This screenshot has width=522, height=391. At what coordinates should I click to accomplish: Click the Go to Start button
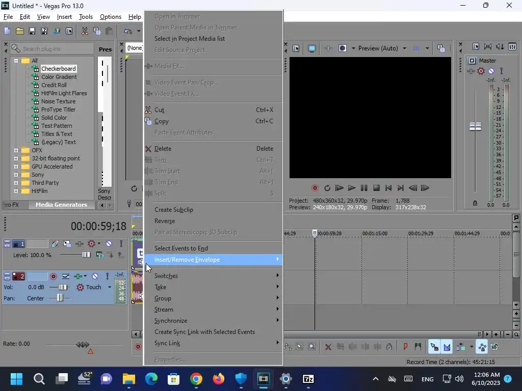click(388, 188)
